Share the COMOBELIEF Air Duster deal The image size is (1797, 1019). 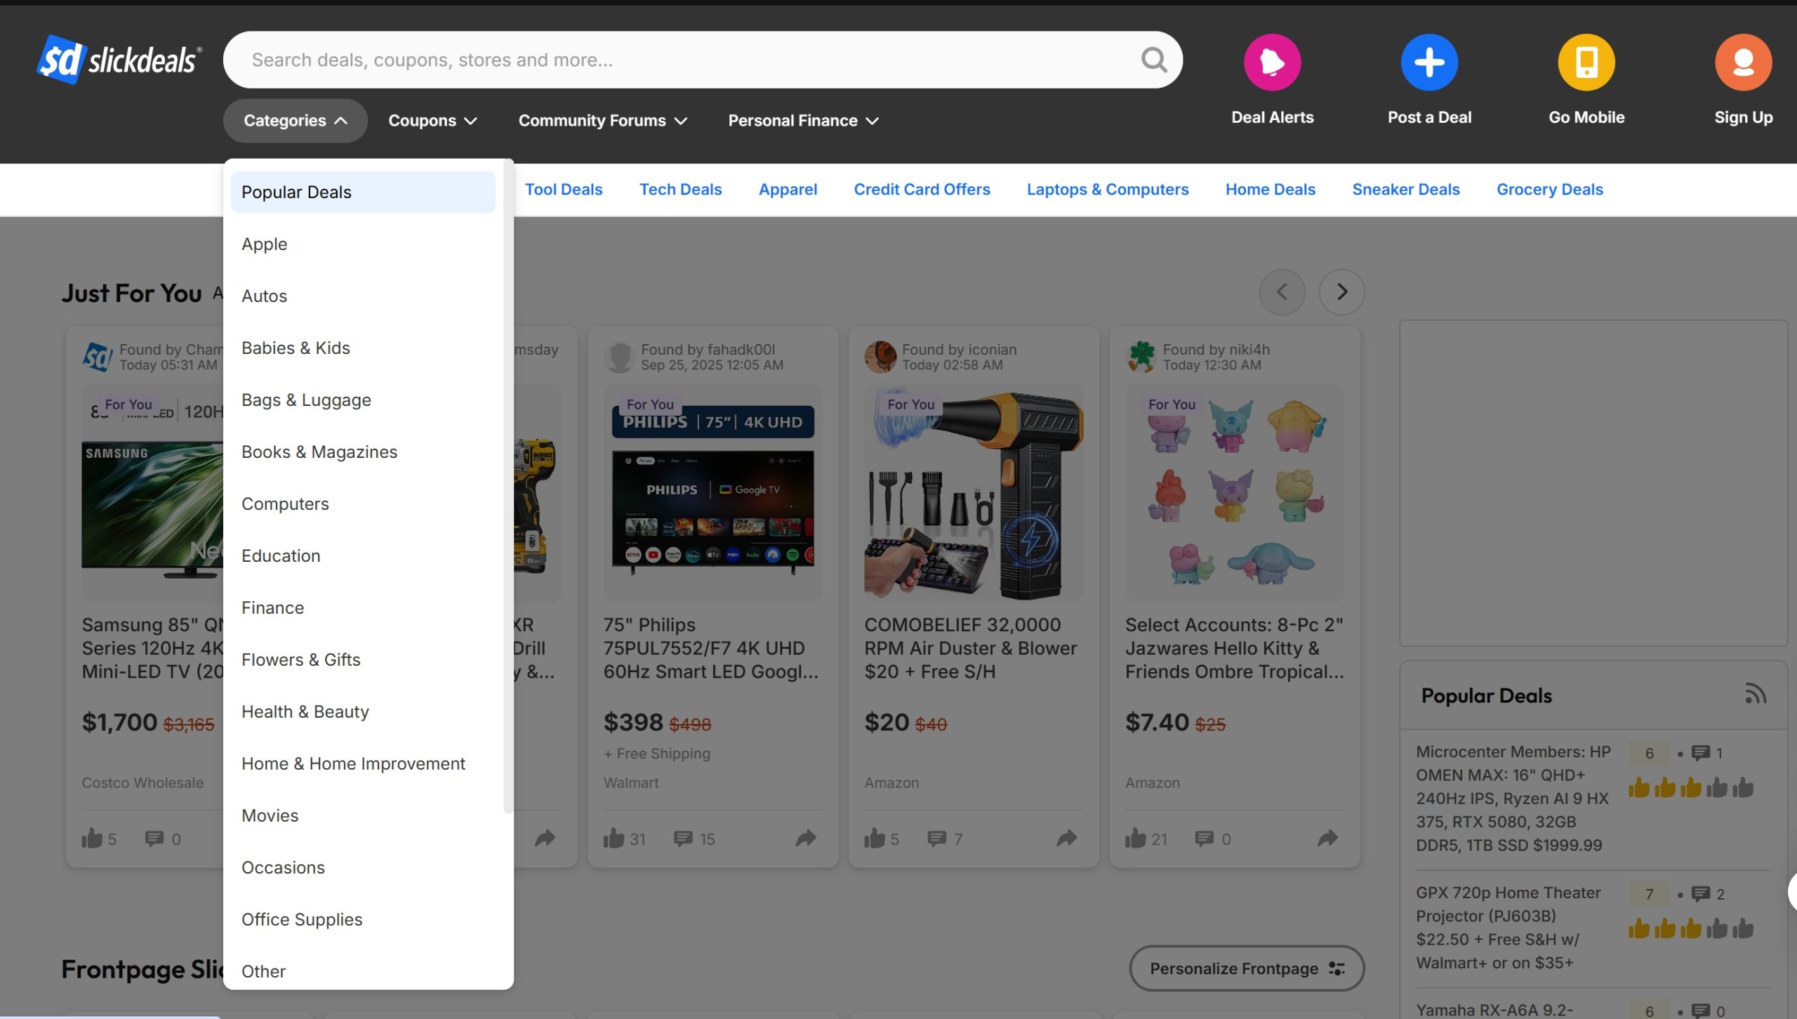[1067, 838]
